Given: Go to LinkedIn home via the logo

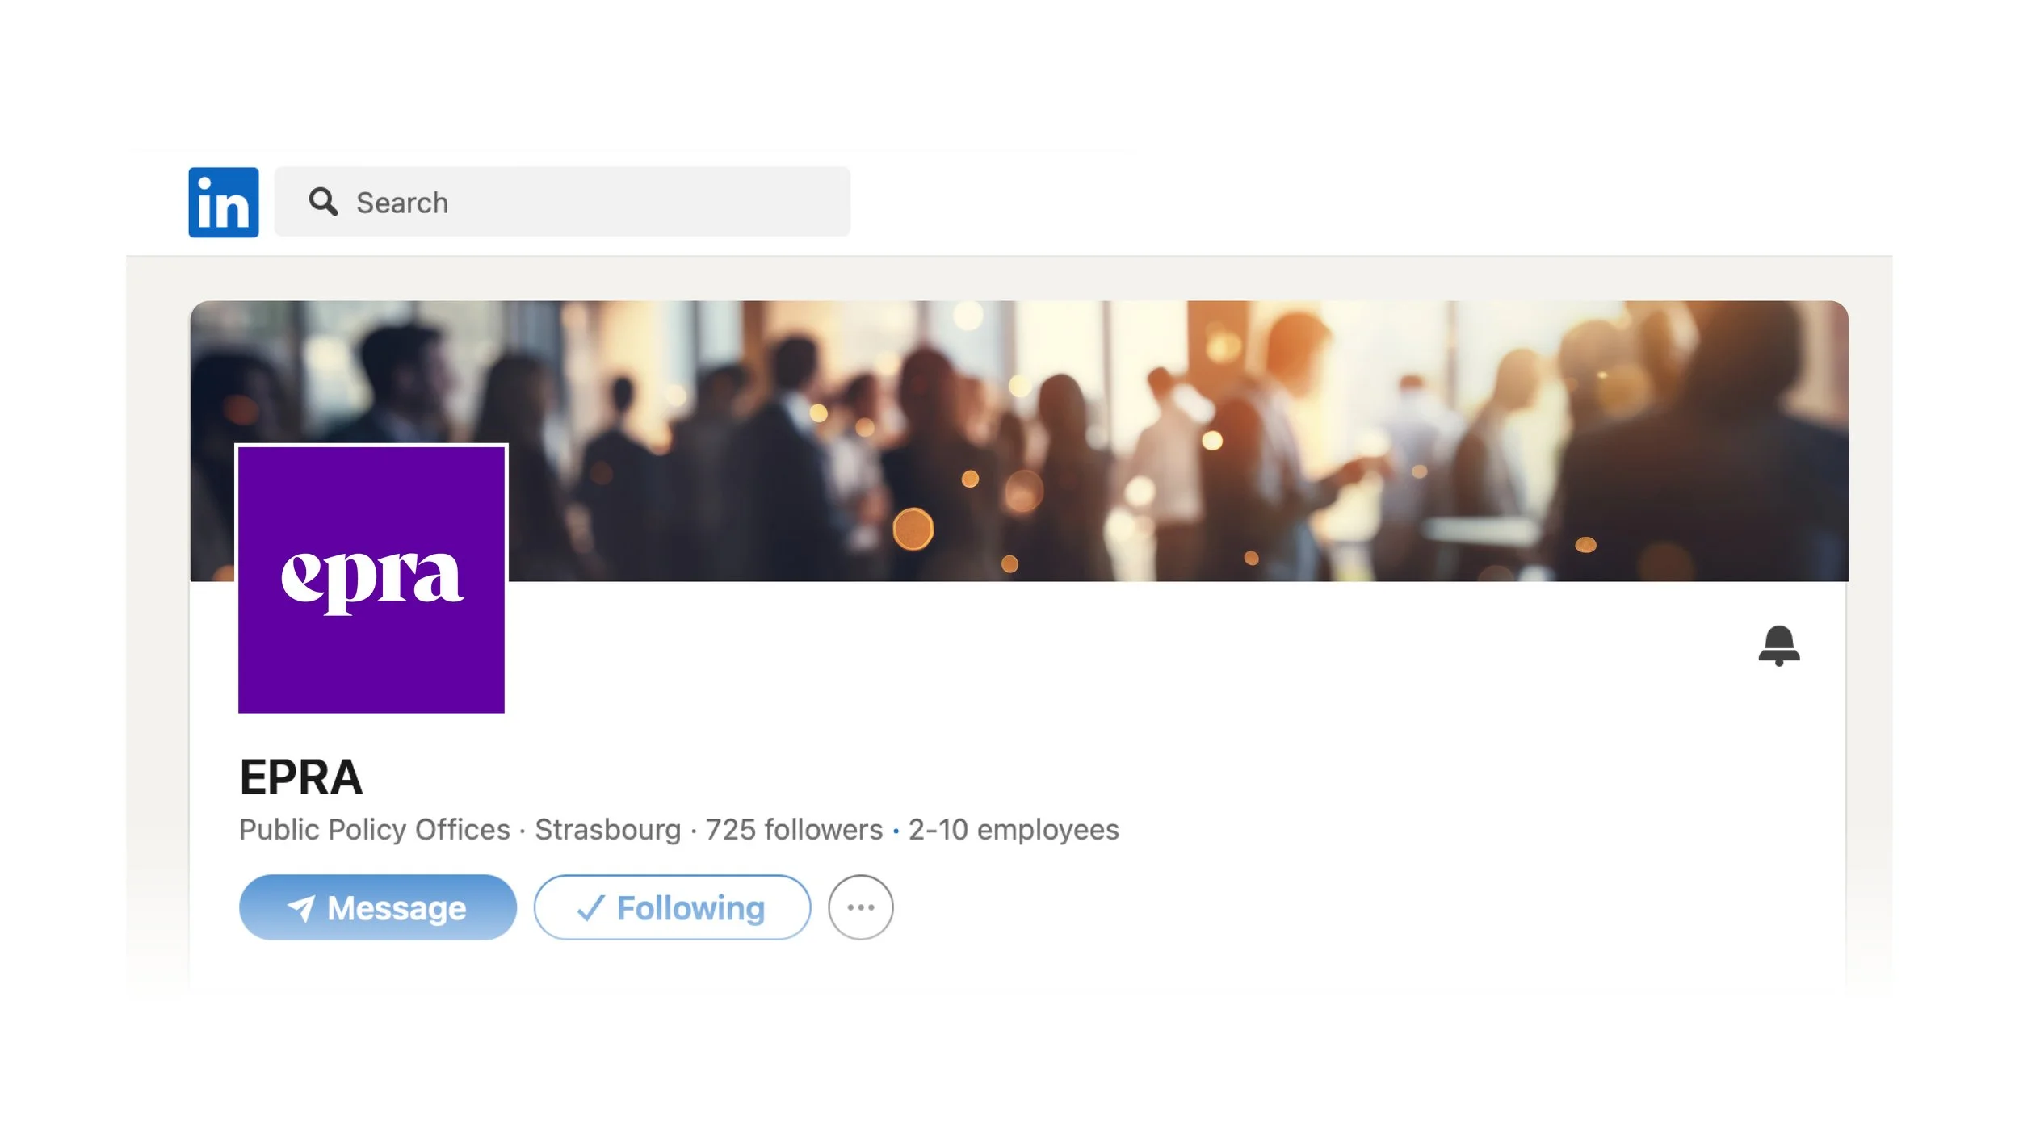Looking at the screenshot, I should [x=224, y=203].
